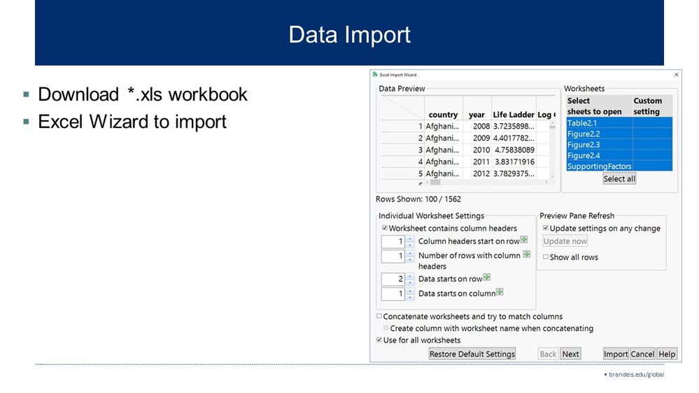Click the Help button
Screen dimensions: 699x393
click(667, 354)
